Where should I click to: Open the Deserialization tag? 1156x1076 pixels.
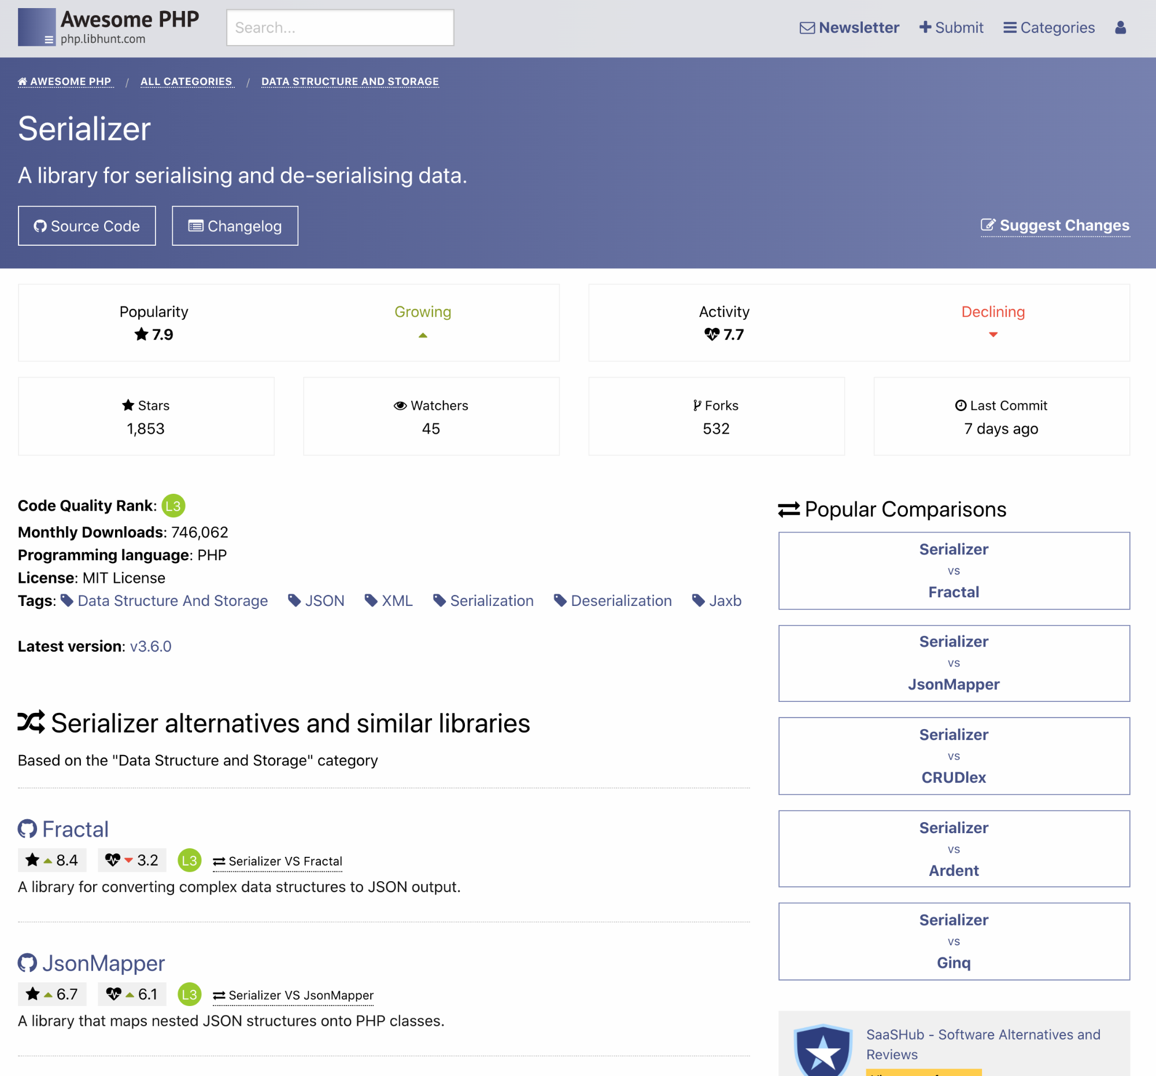pos(613,601)
